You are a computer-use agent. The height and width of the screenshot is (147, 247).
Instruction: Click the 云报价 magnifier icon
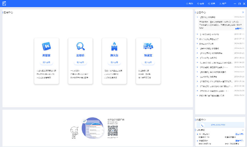point(80,46)
